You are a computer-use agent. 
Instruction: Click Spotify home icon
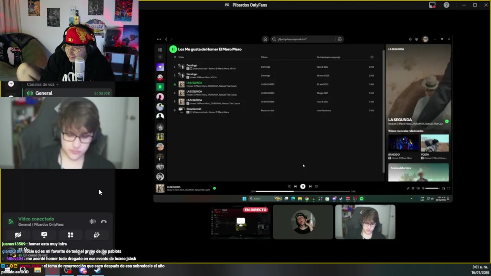tap(265, 39)
